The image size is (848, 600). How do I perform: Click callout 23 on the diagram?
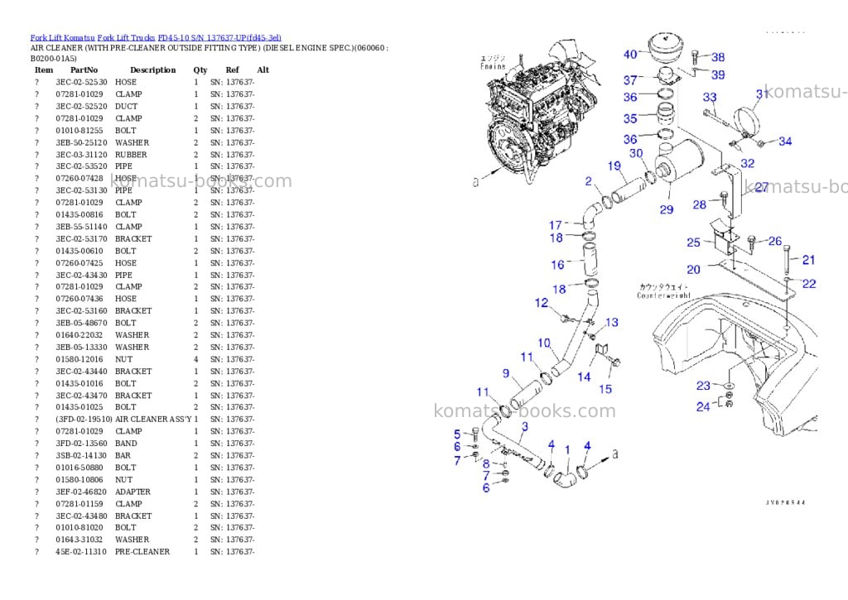point(702,386)
